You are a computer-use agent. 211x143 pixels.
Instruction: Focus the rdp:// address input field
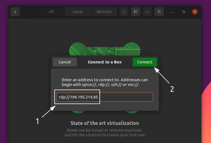pos(125,97)
